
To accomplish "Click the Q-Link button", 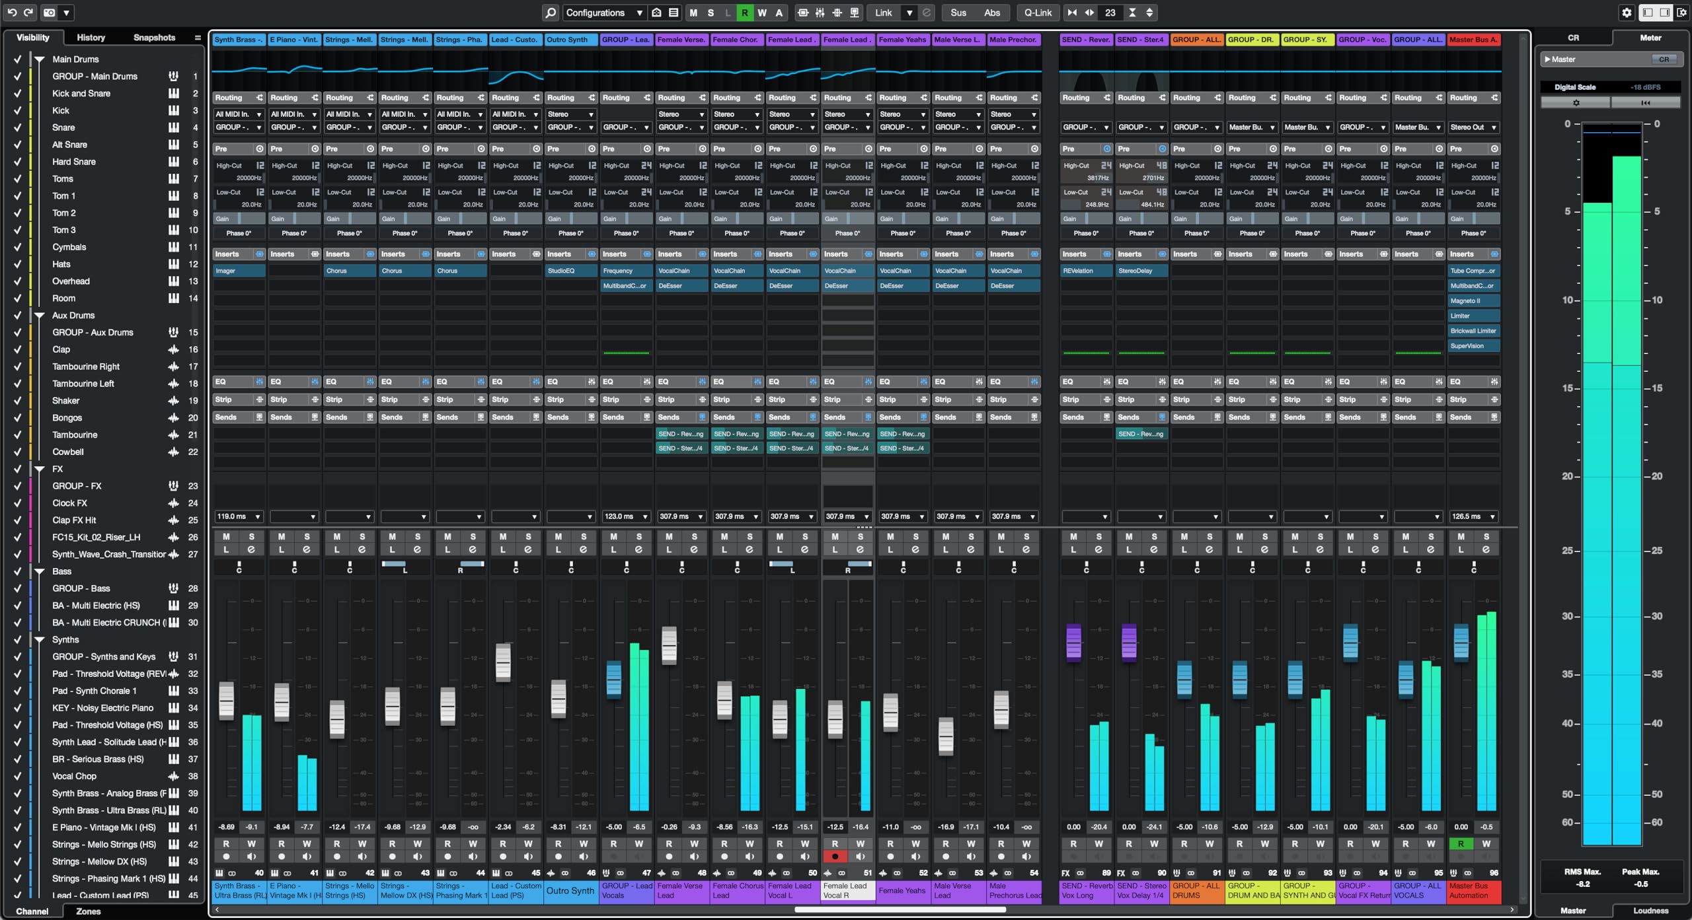I will 1038,13.
